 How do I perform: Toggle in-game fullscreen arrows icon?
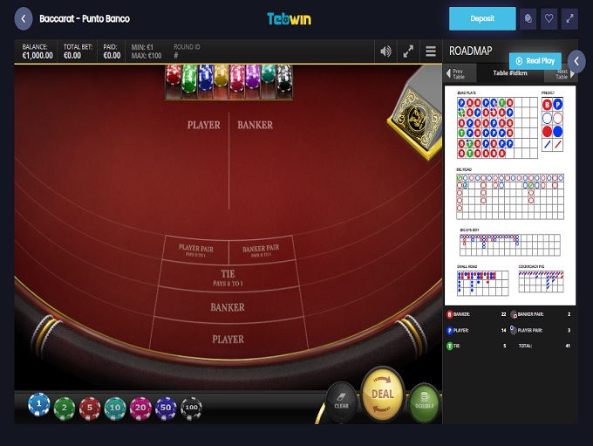(x=408, y=51)
